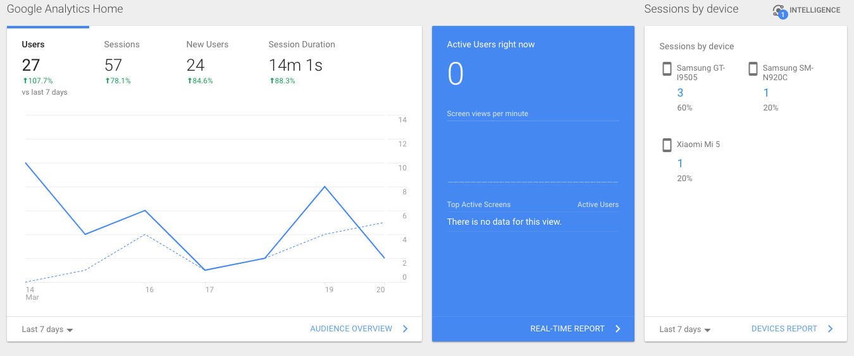Click the Users value 27
The height and width of the screenshot is (356, 854).
click(x=31, y=65)
